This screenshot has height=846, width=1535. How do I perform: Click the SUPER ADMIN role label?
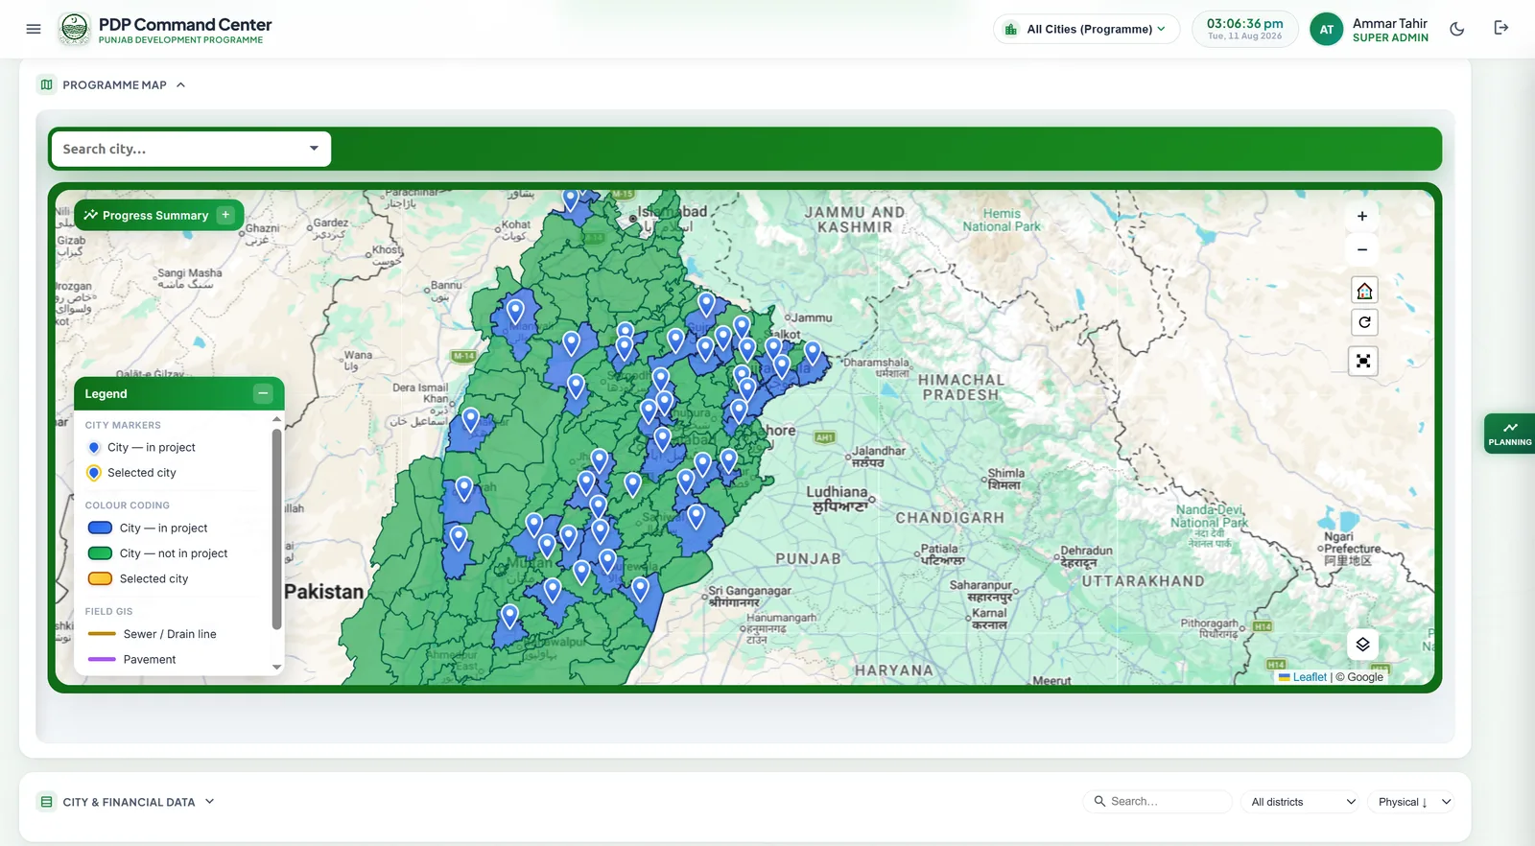pyautogui.click(x=1390, y=38)
